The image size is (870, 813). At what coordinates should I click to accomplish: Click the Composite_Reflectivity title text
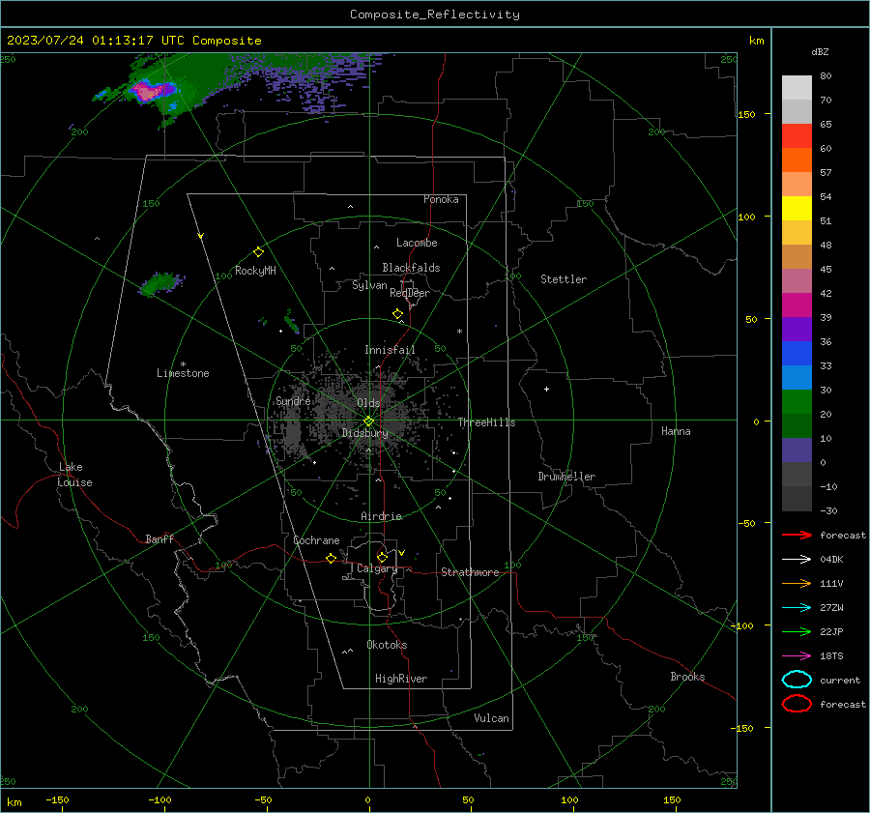coord(434,15)
